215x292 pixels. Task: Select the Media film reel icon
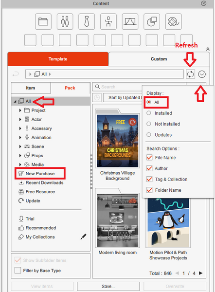pos(174,21)
